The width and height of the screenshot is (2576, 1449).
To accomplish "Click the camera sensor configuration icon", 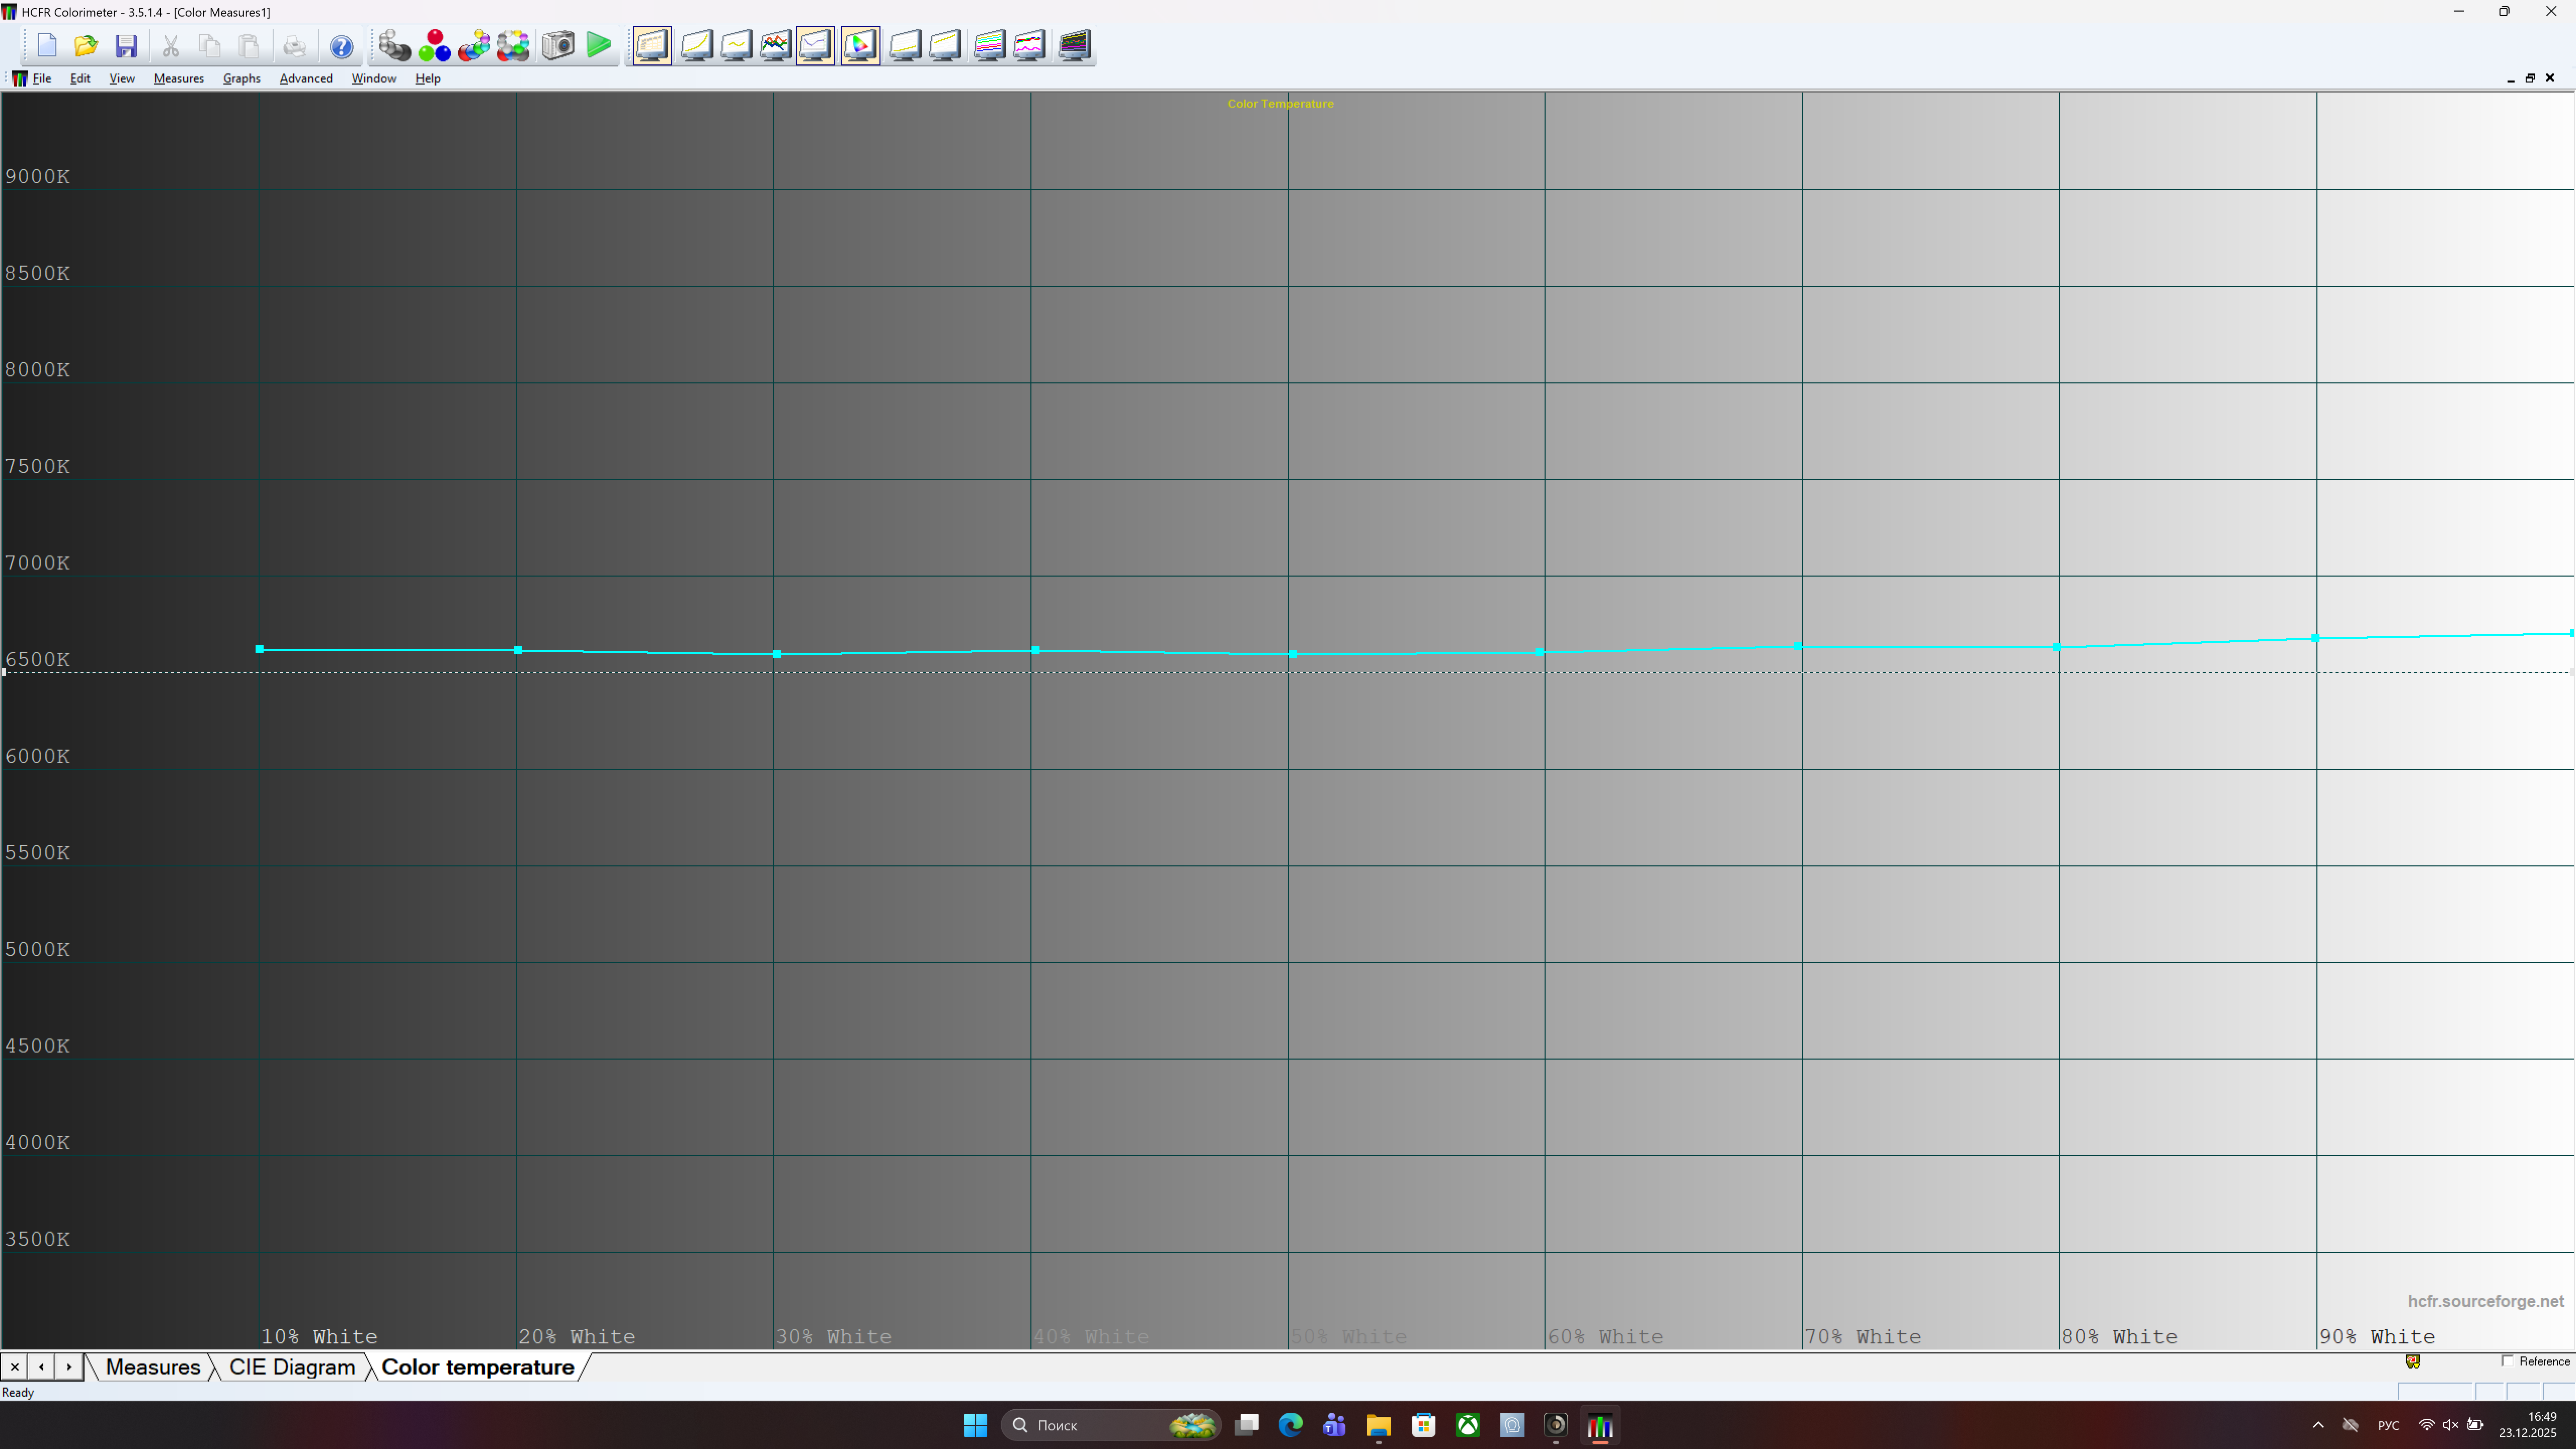I will tap(558, 46).
